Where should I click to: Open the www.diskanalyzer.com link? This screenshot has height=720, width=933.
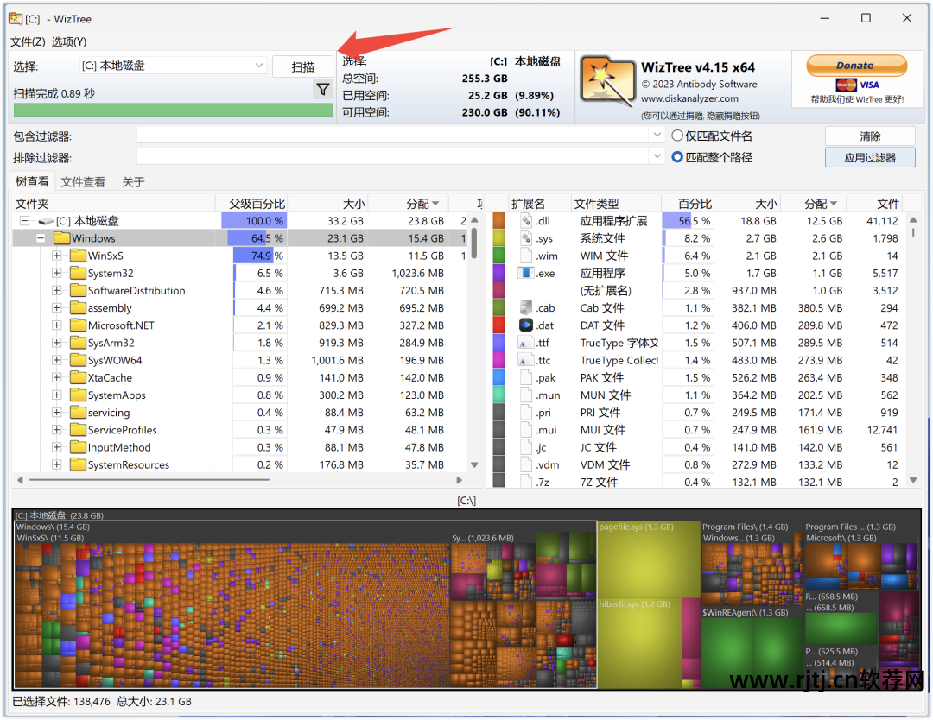[x=689, y=98]
